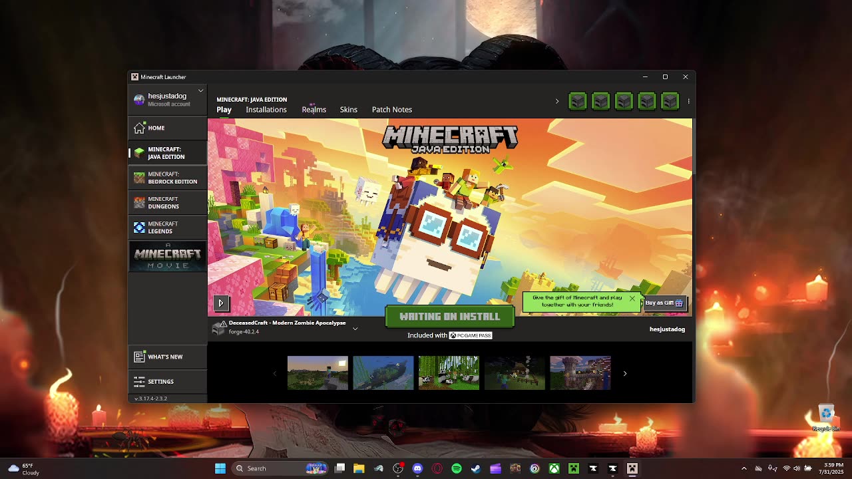852x479 pixels.
Task: Open Minecraft Legends from the sidebar
Action: pyautogui.click(x=168, y=228)
